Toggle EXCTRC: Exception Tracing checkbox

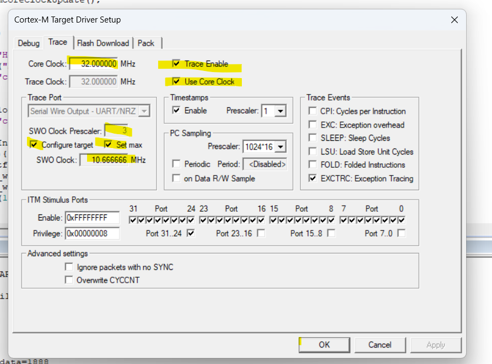coord(312,178)
